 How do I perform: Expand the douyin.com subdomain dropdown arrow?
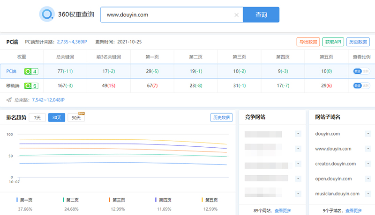368,134
